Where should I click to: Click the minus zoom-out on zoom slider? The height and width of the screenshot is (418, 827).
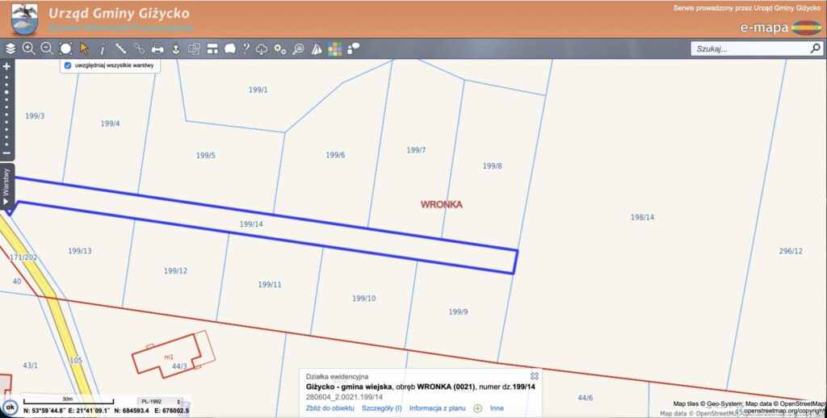click(6, 153)
